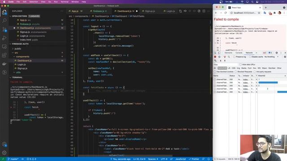Open DevTools settings gear
This screenshot has width=287, height=161.
(x=277, y=53)
